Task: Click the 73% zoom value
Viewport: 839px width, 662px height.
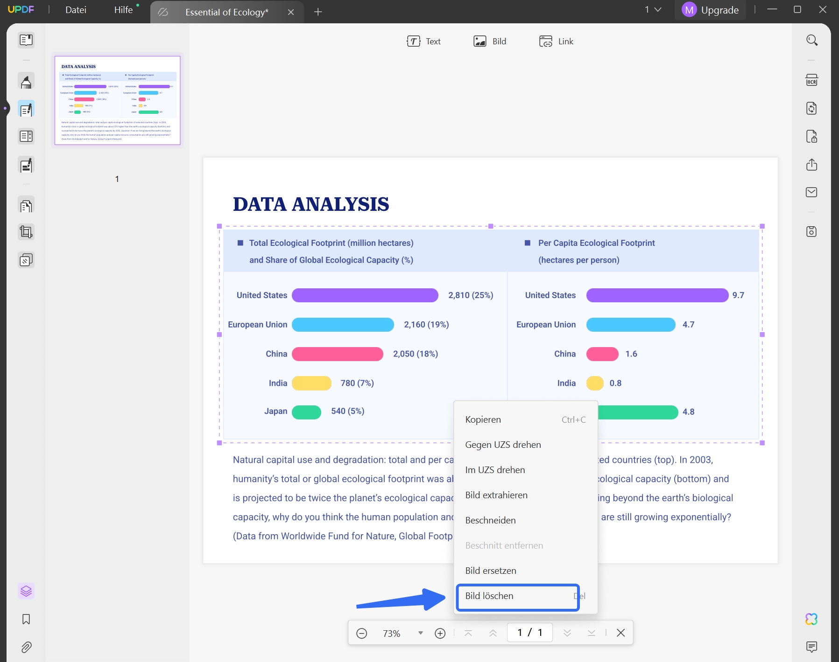Action: pos(391,634)
